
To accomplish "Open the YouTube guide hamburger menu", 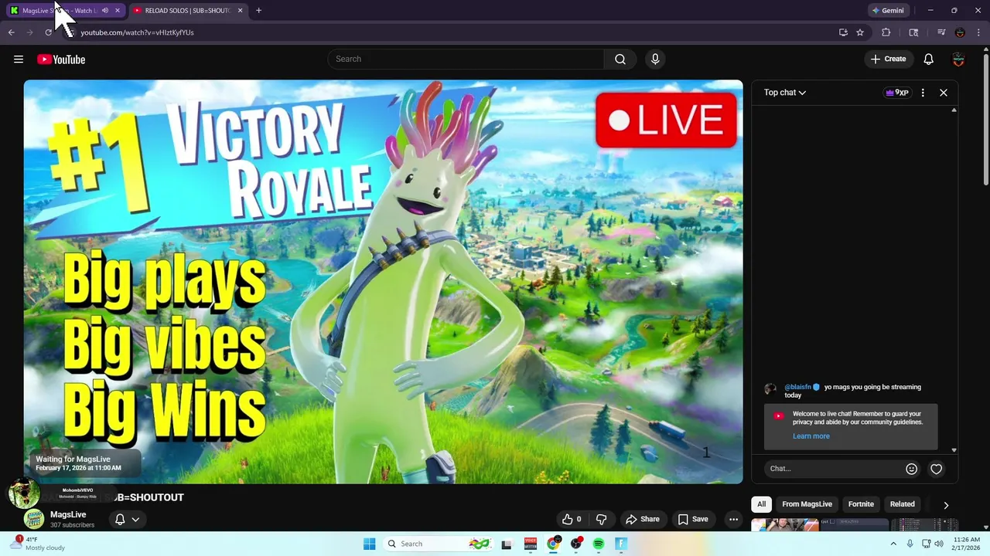I will (19, 59).
